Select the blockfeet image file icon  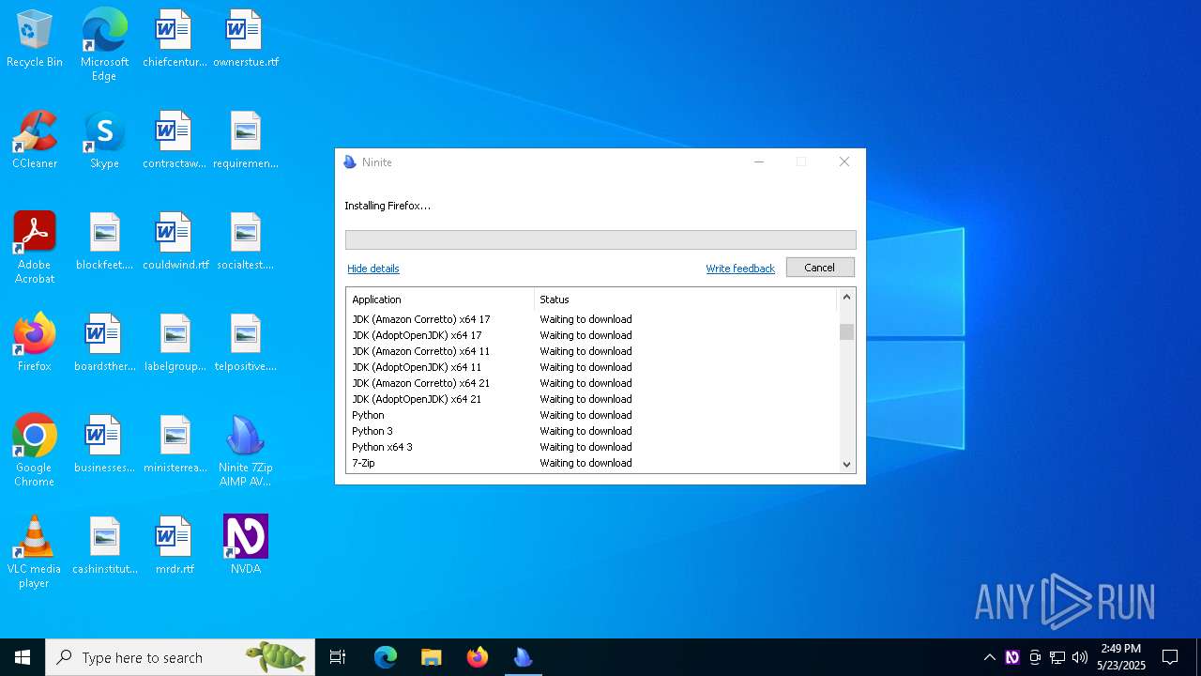(104, 242)
